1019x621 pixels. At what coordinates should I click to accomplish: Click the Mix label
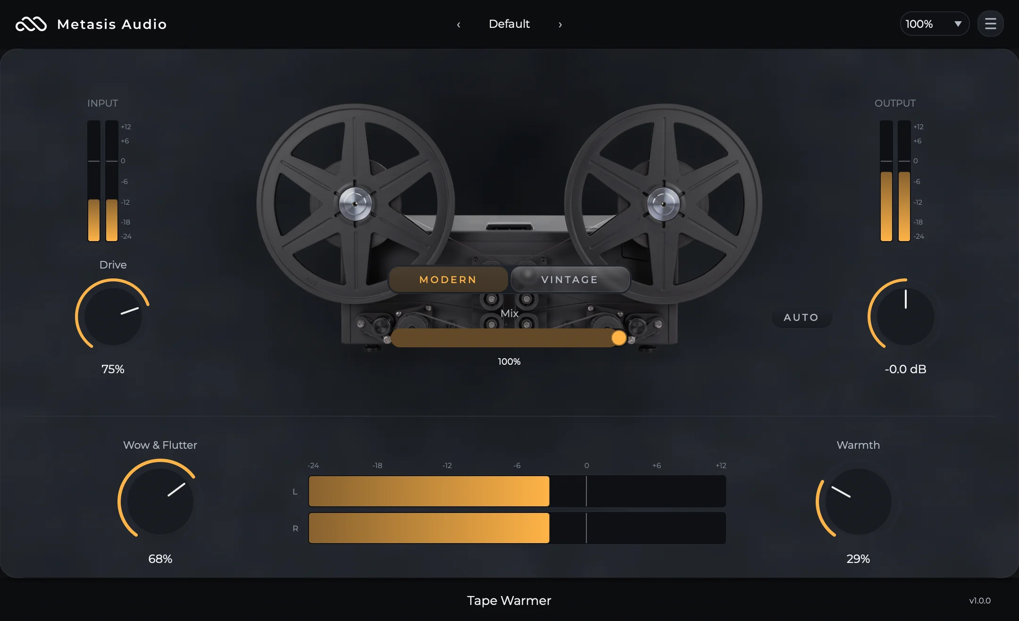[x=509, y=313]
